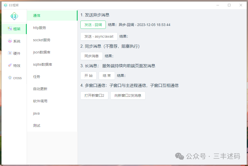The image size is (248, 166).
Task: Open the java menu item
Action: [x=52, y=114]
